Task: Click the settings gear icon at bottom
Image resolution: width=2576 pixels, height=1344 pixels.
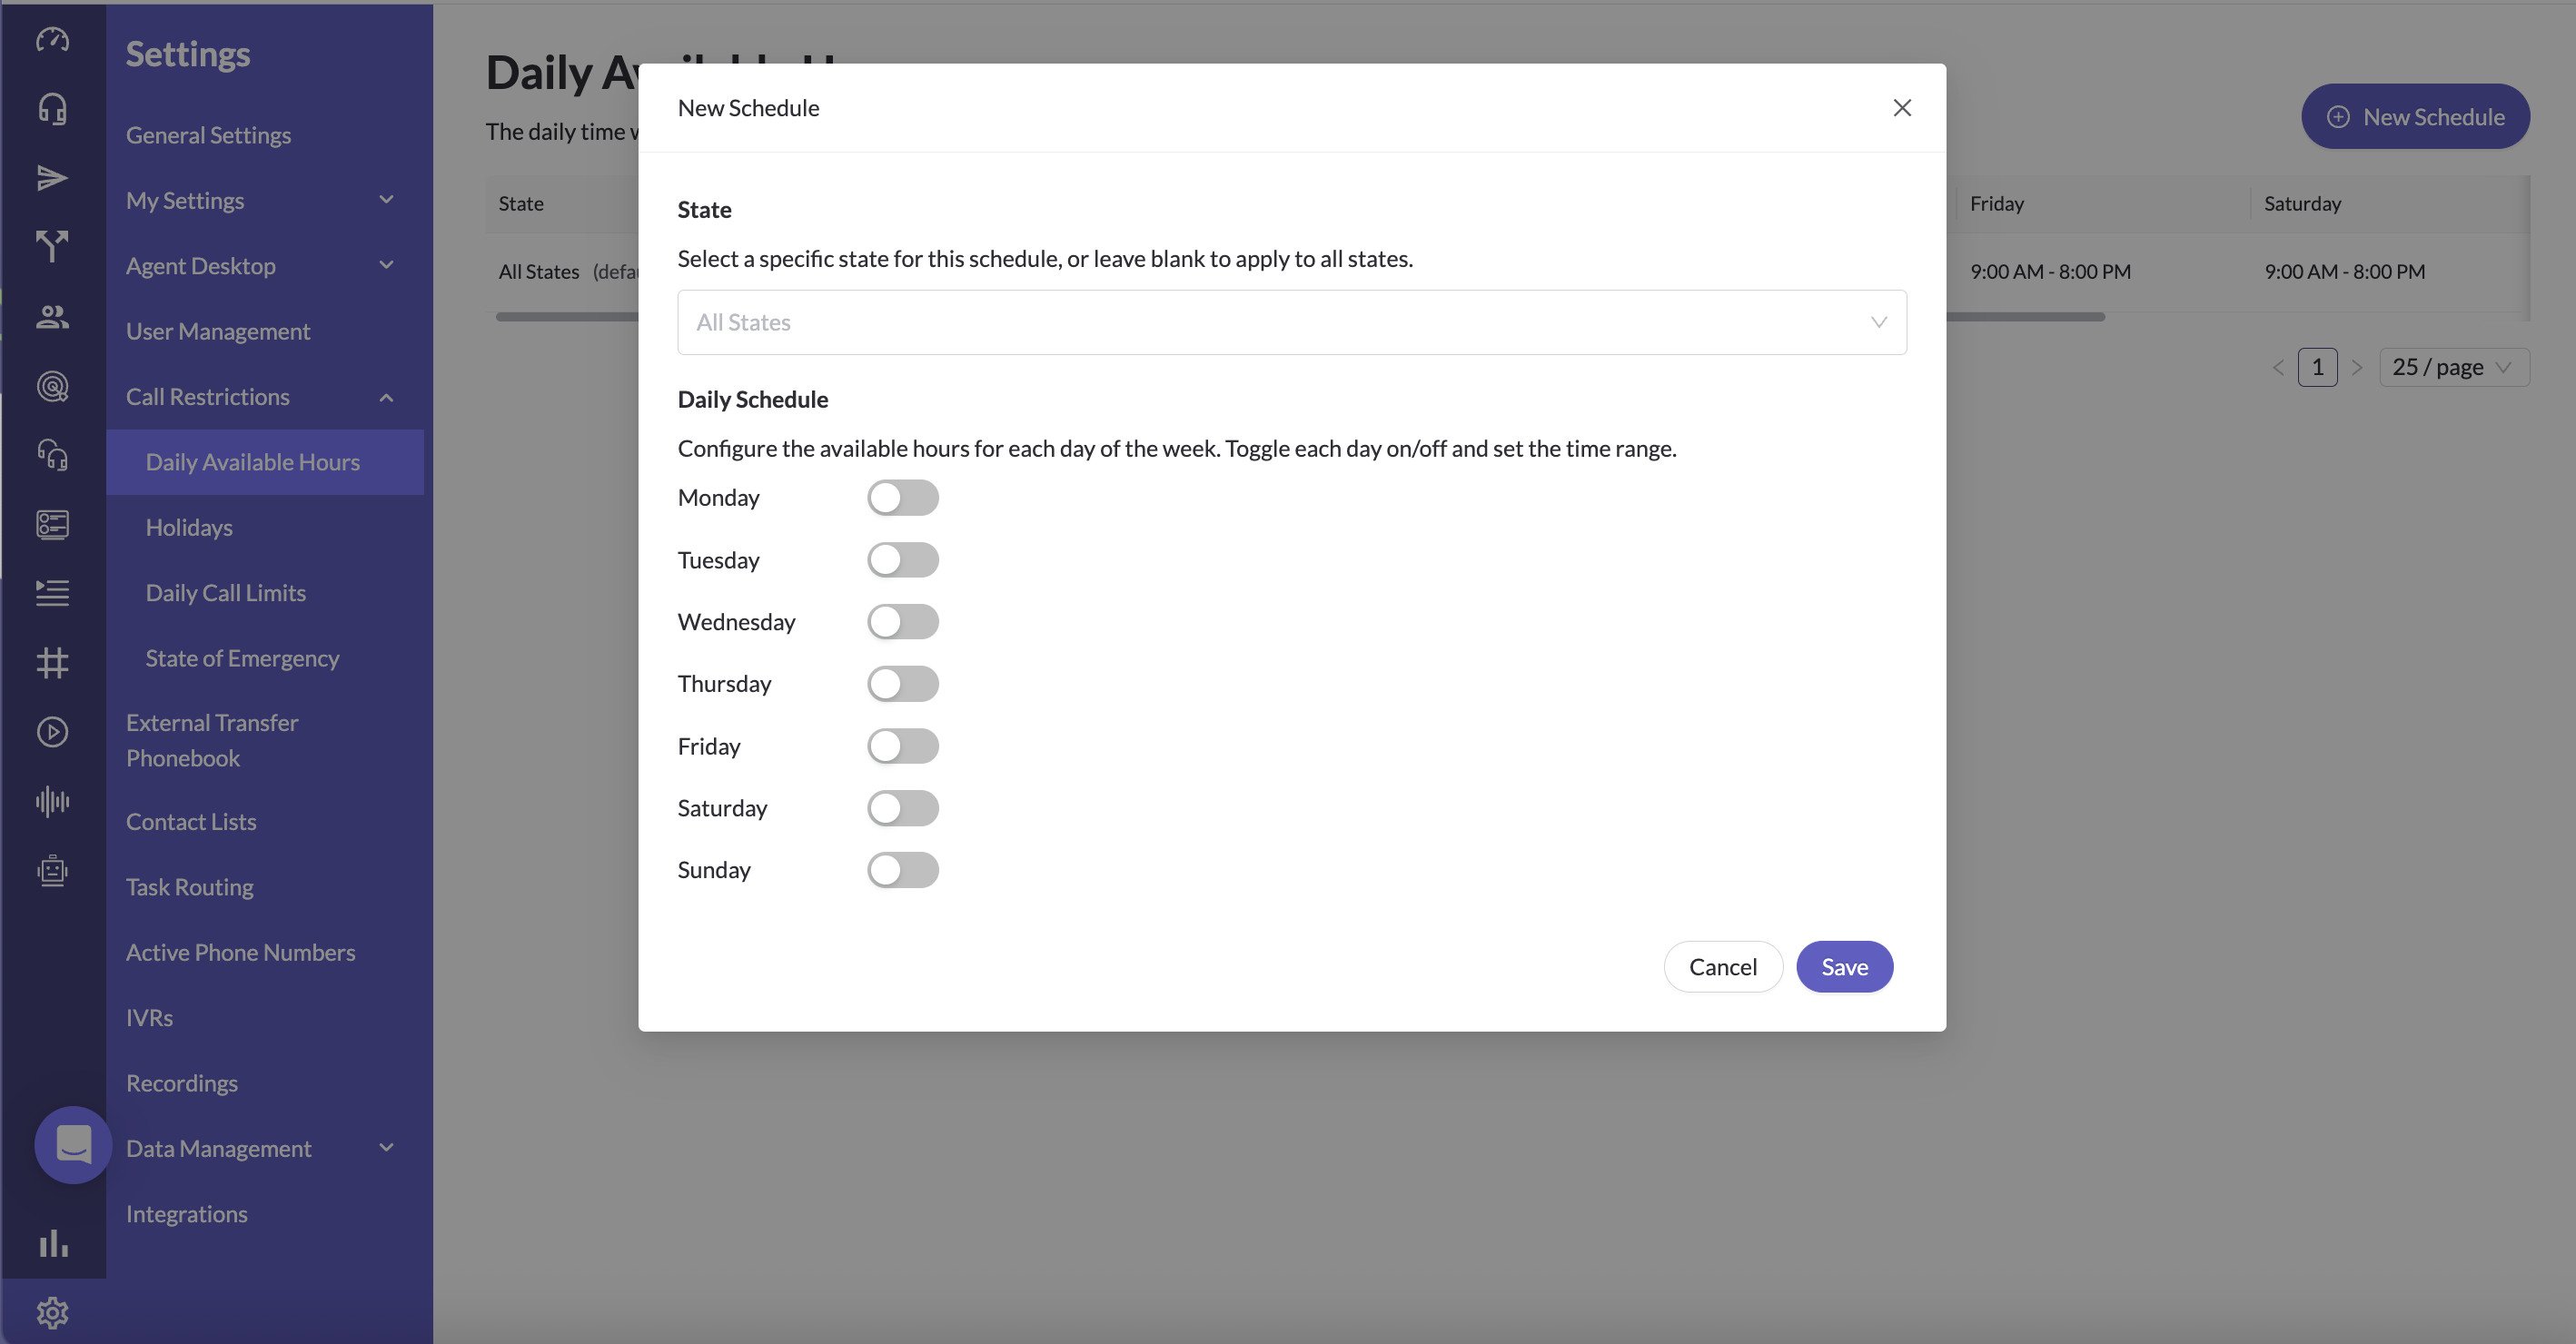Action: [x=52, y=1312]
